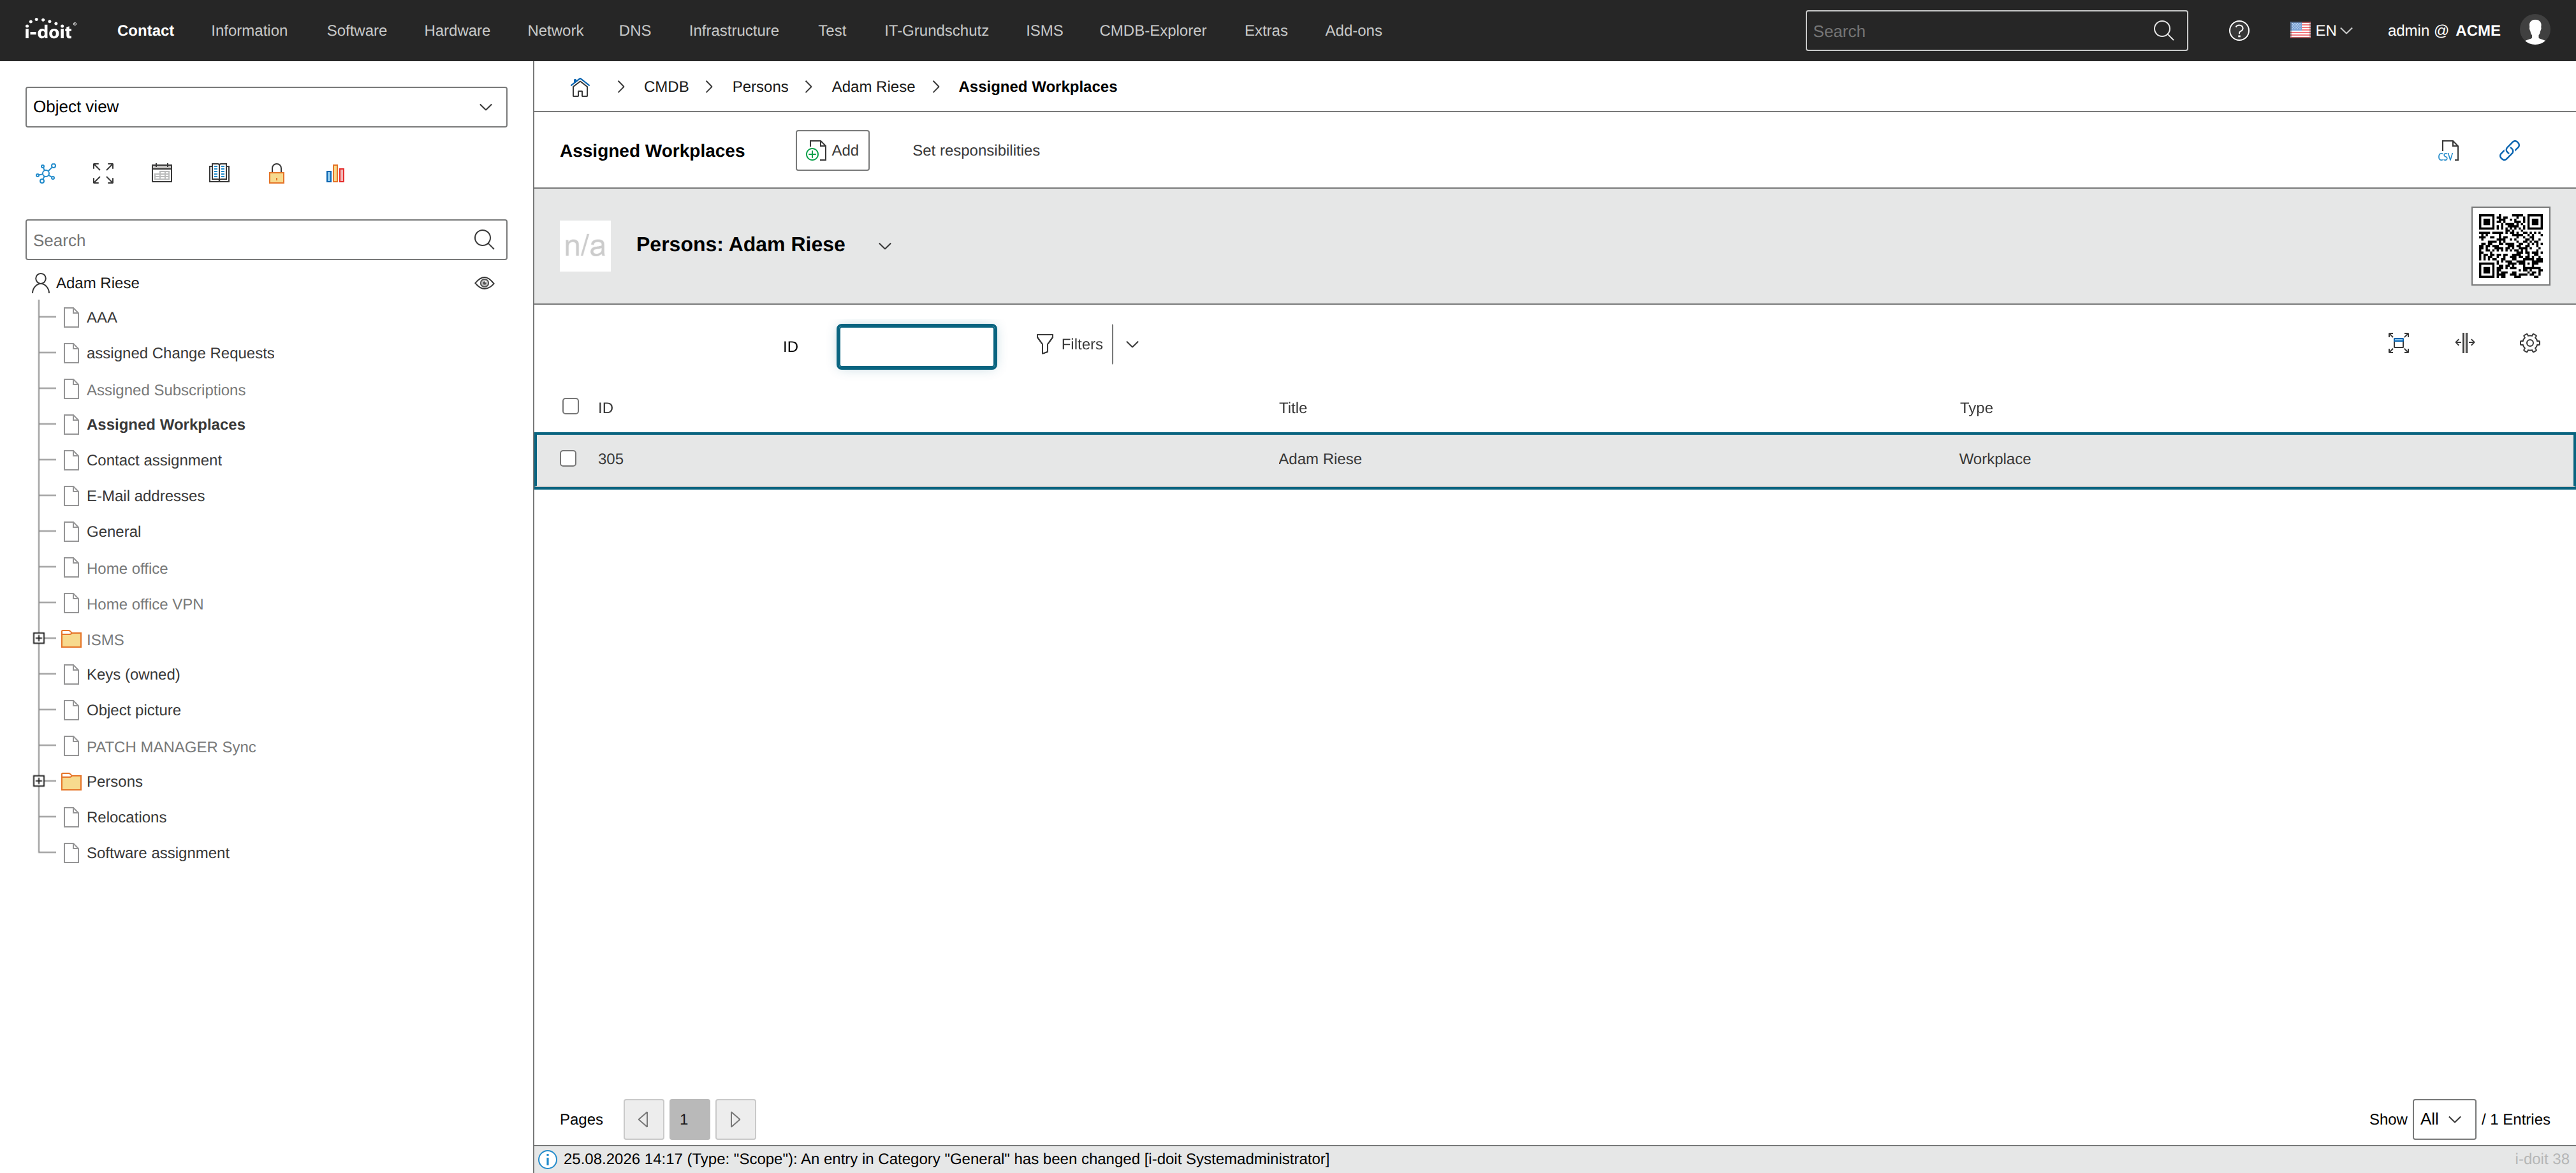Expand the Persons folder in tree
Viewport: 2576px width, 1173px height.
tap(39, 781)
